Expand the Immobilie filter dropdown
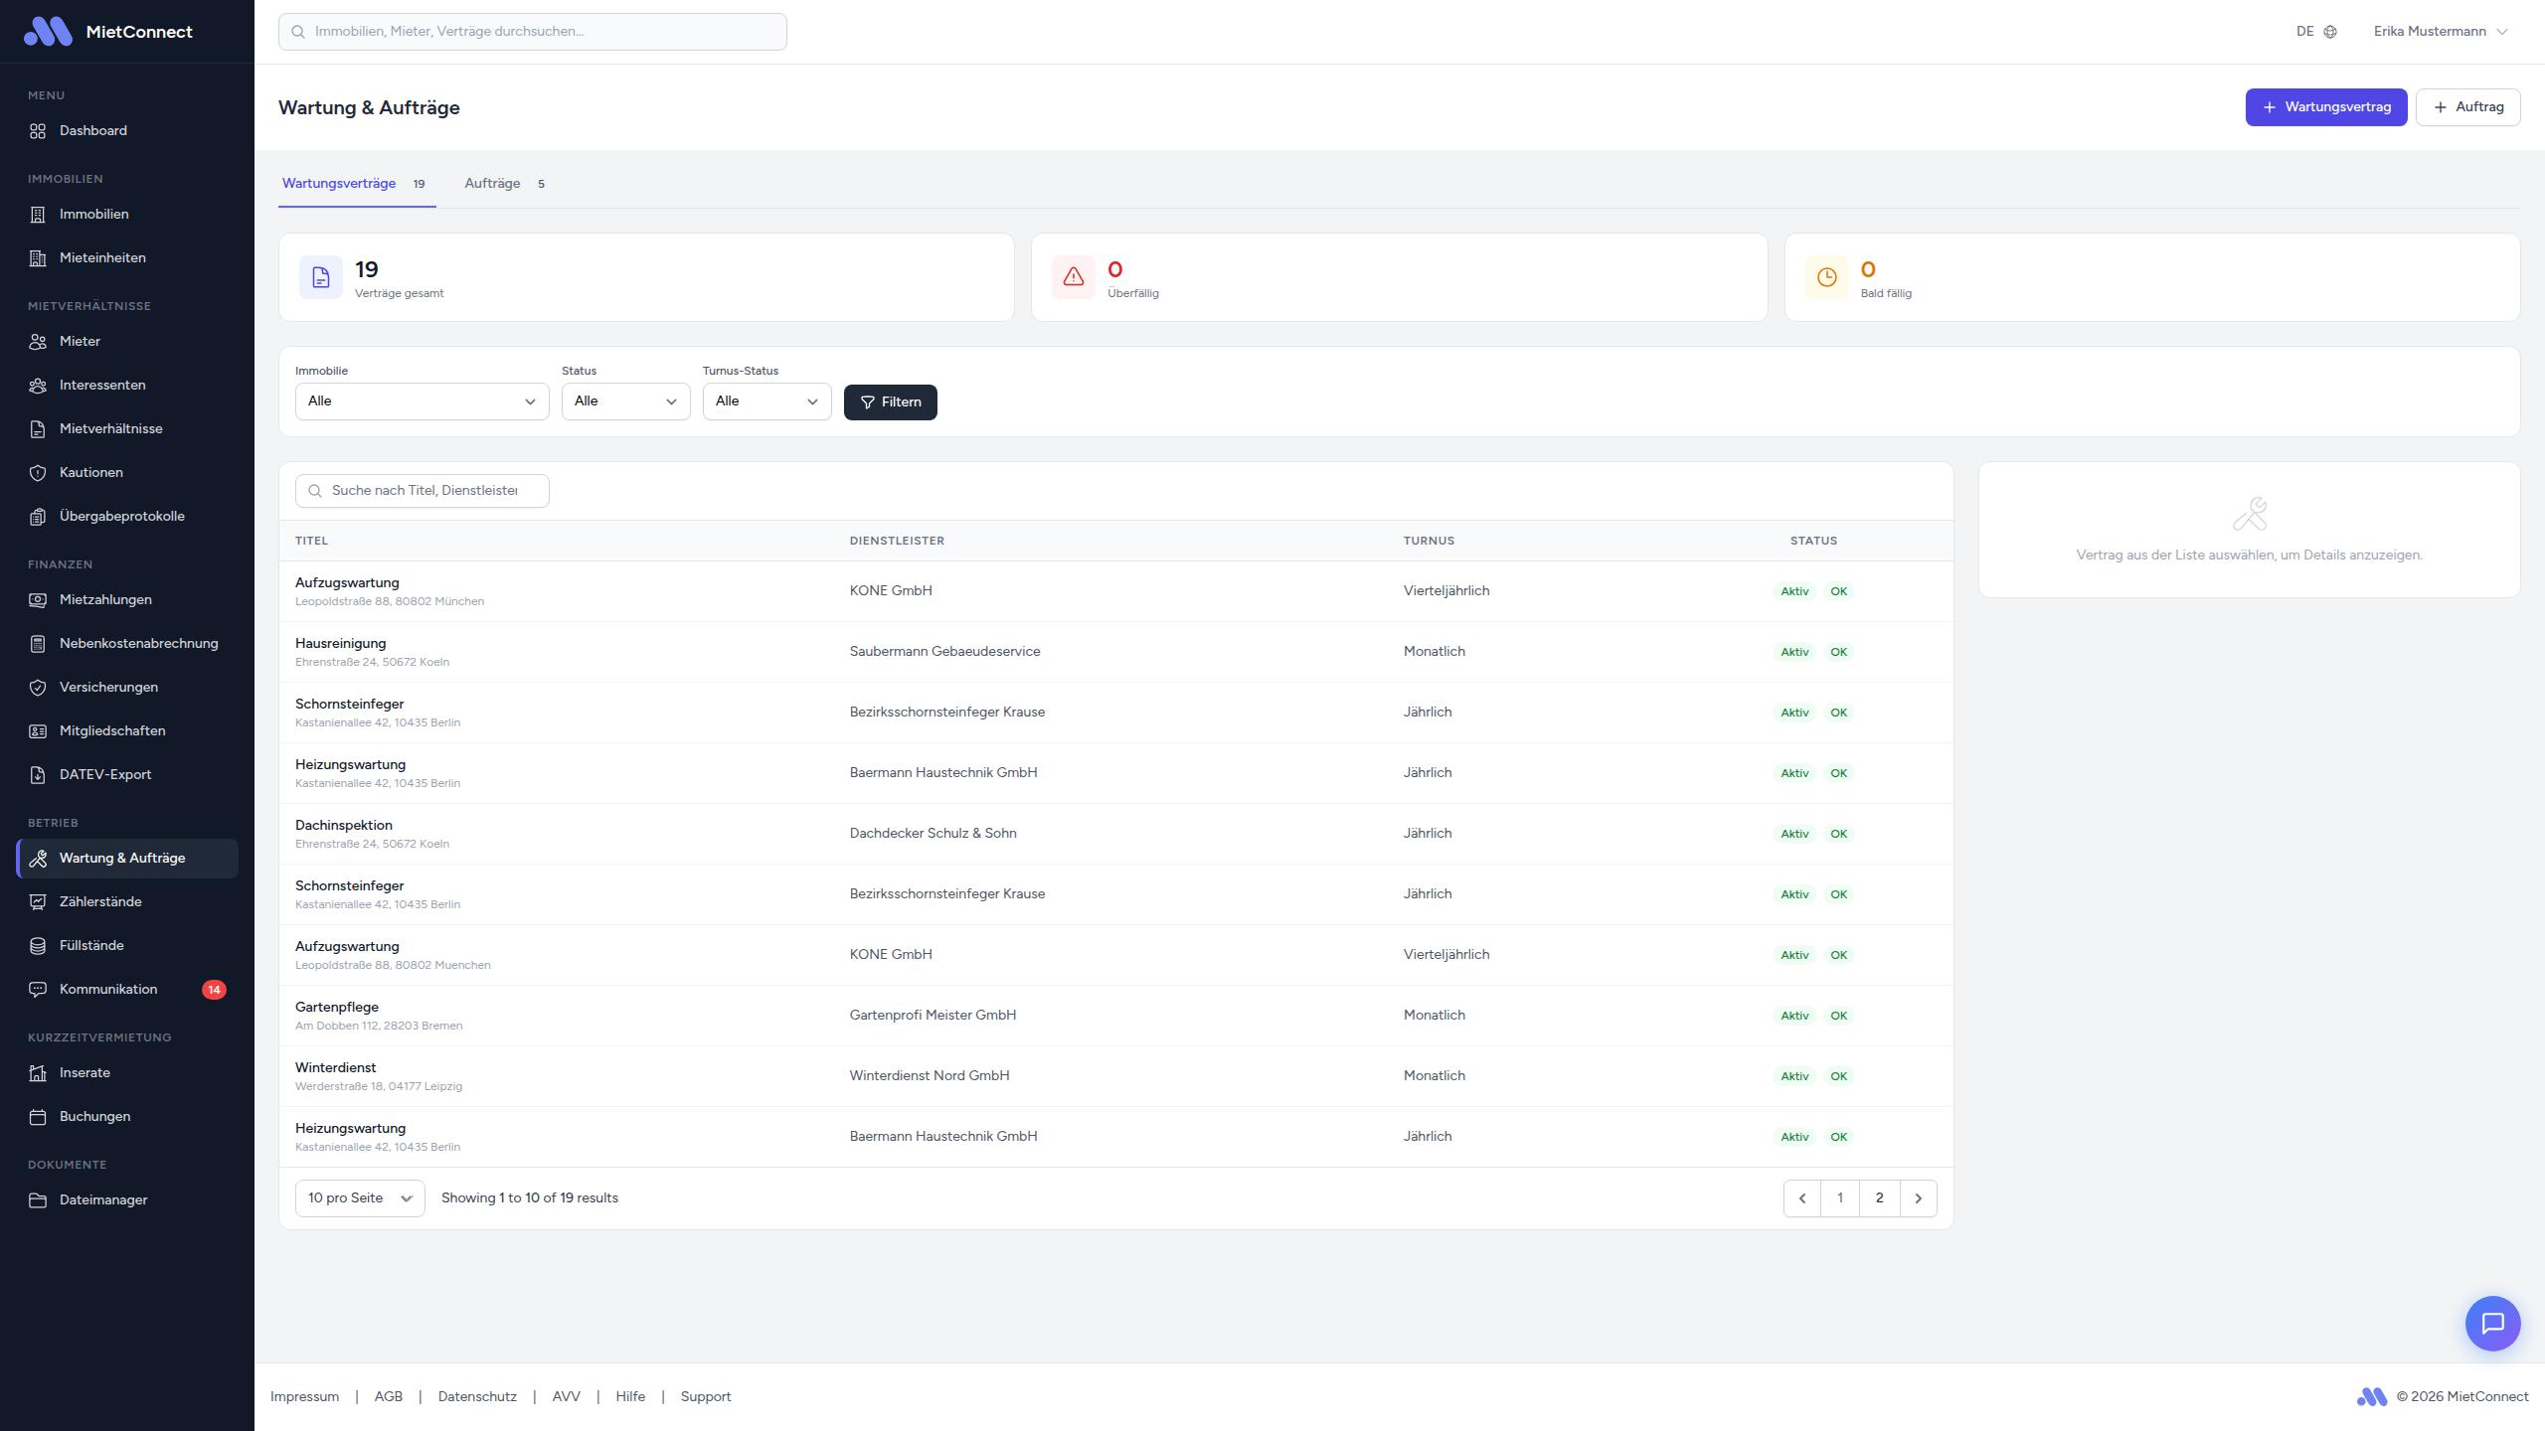 (x=422, y=401)
